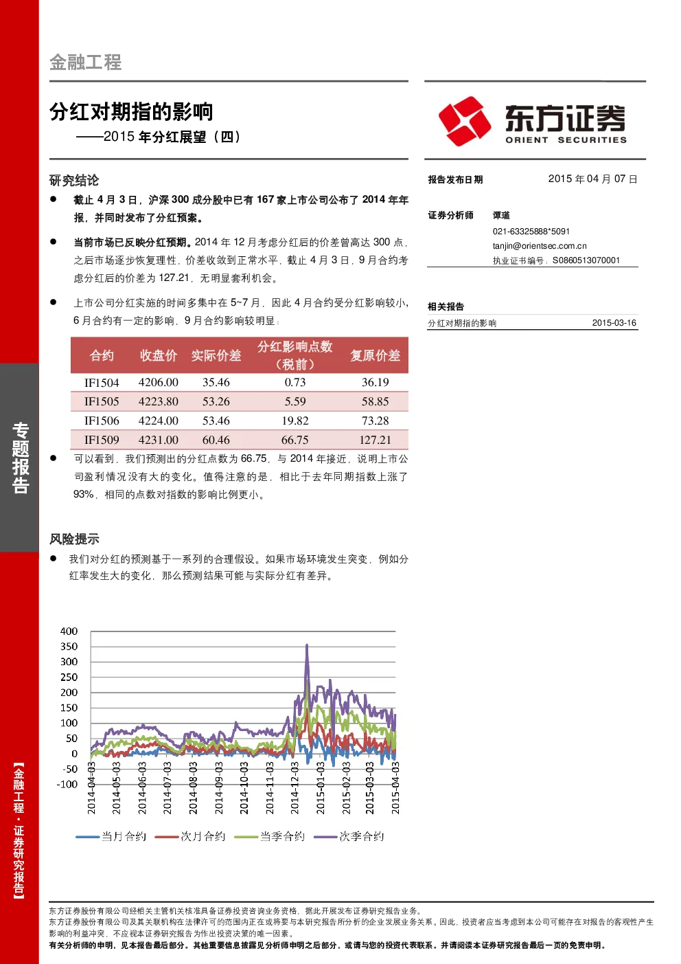Click analyst name 谭瑾
This screenshot has height=964, width=681.
(x=501, y=215)
